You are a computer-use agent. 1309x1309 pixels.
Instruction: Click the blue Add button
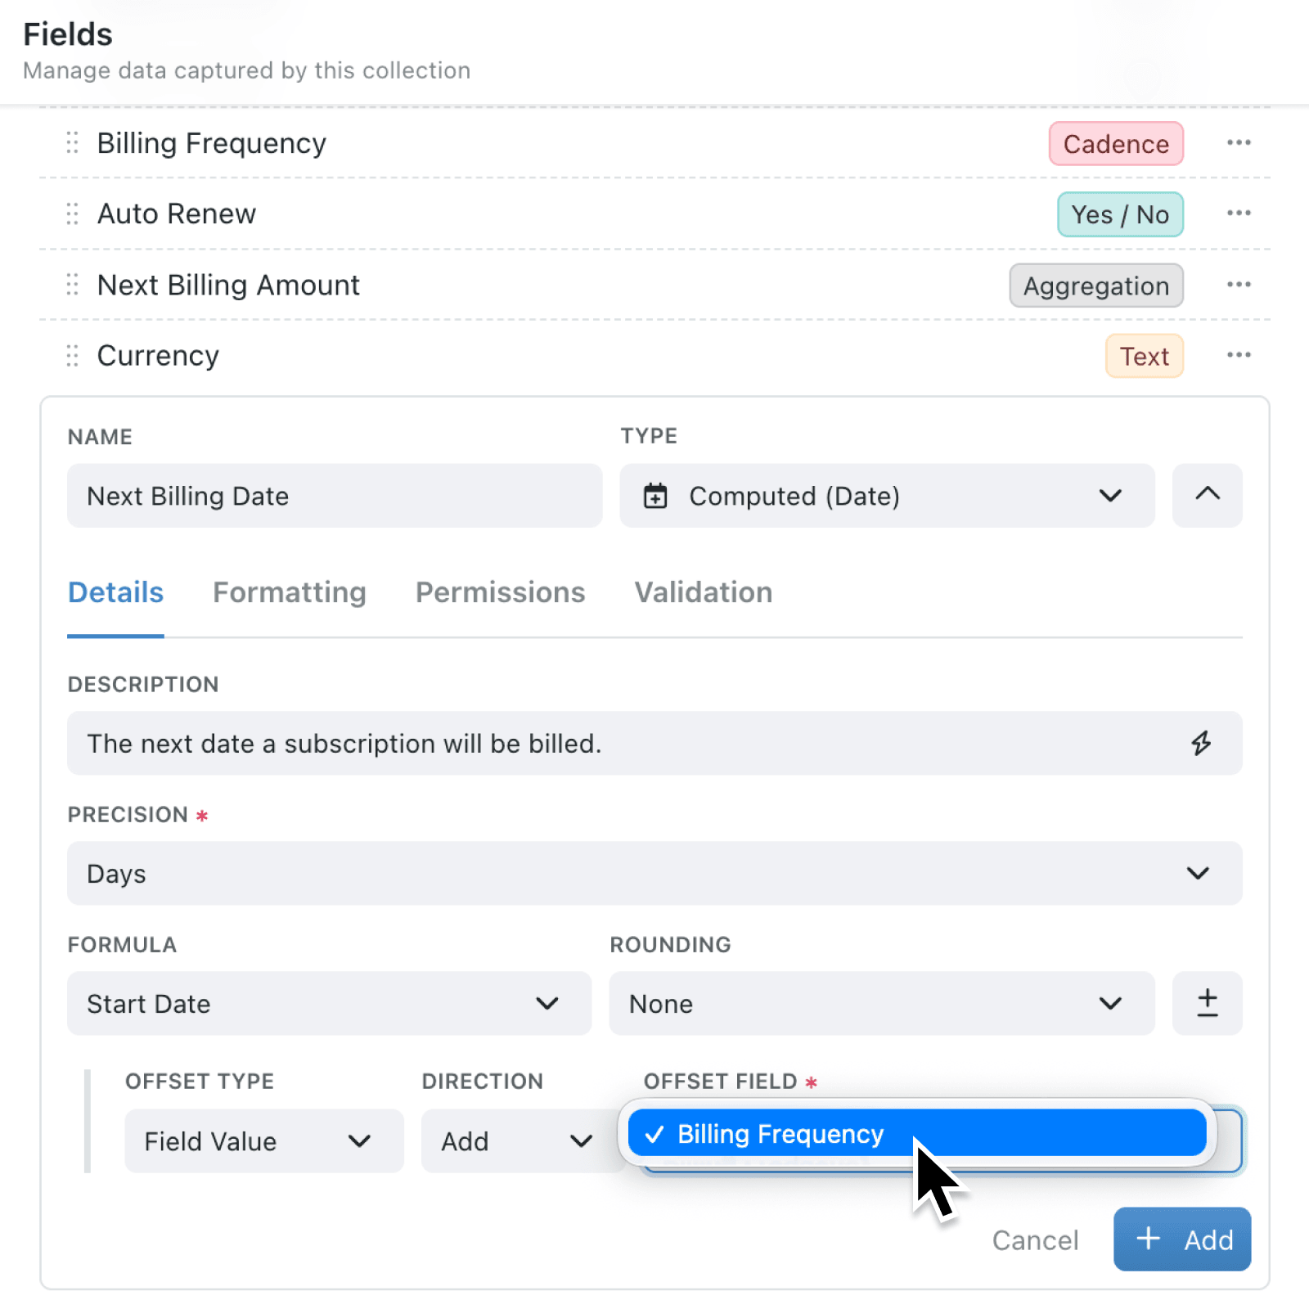click(x=1181, y=1239)
